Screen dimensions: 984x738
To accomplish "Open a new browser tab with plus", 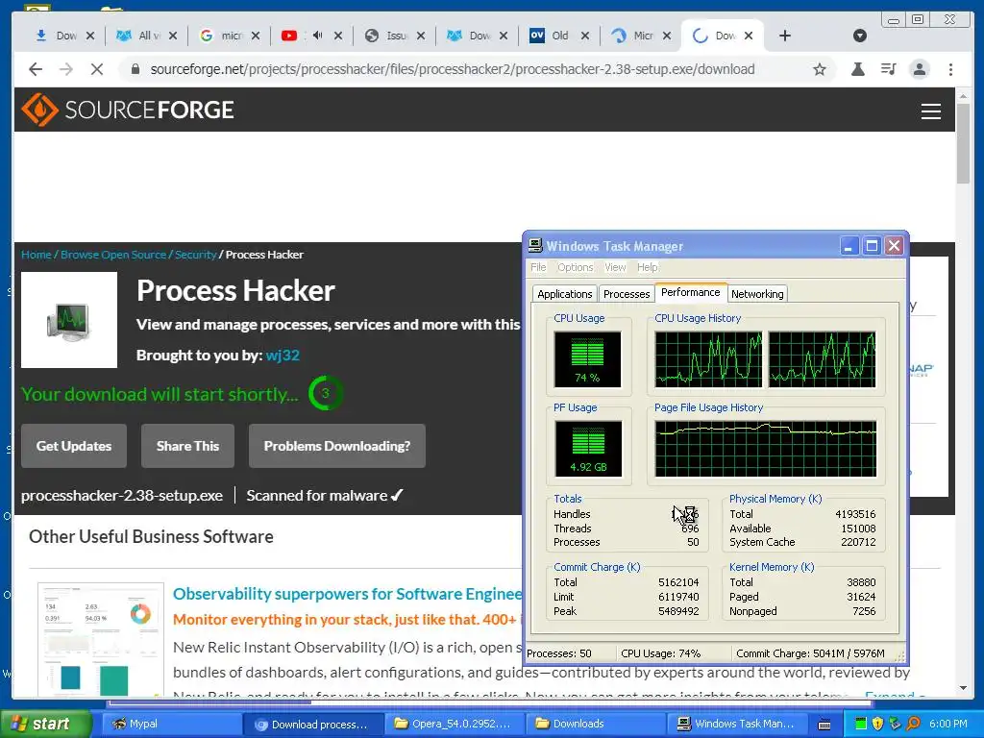I will coord(784,36).
